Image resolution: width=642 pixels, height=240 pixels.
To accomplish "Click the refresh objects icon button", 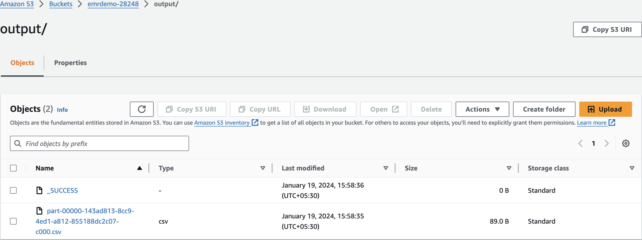I will point(141,109).
